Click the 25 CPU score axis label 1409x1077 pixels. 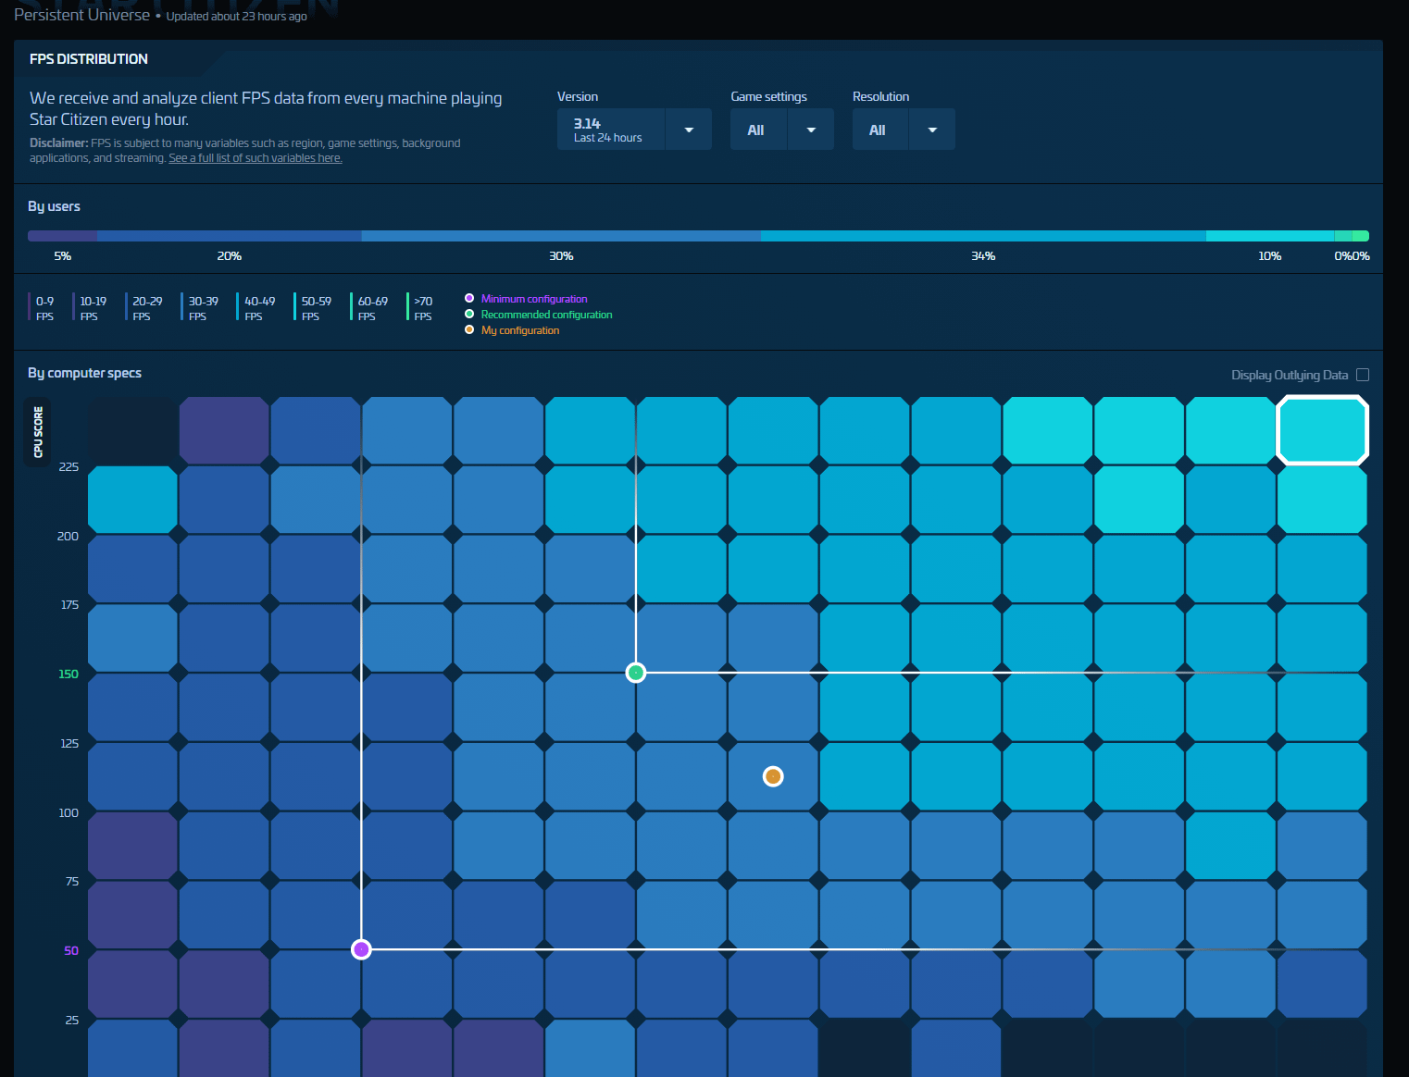(x=72, y=1020)
